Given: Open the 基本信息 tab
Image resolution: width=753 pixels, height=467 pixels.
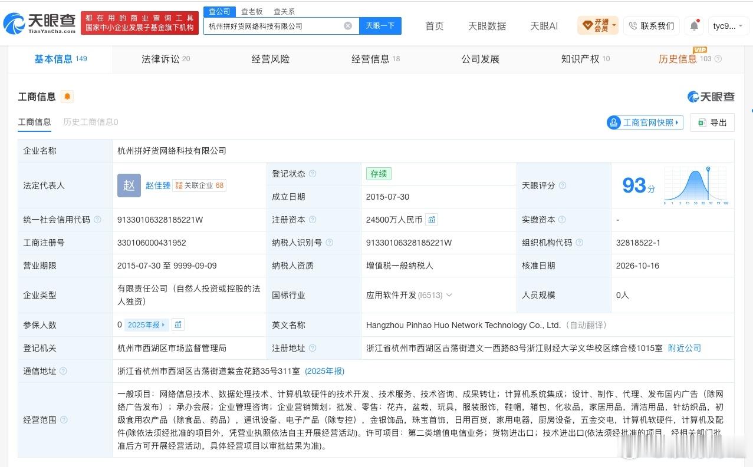Looking at the screenshot, I should (60, 59).
